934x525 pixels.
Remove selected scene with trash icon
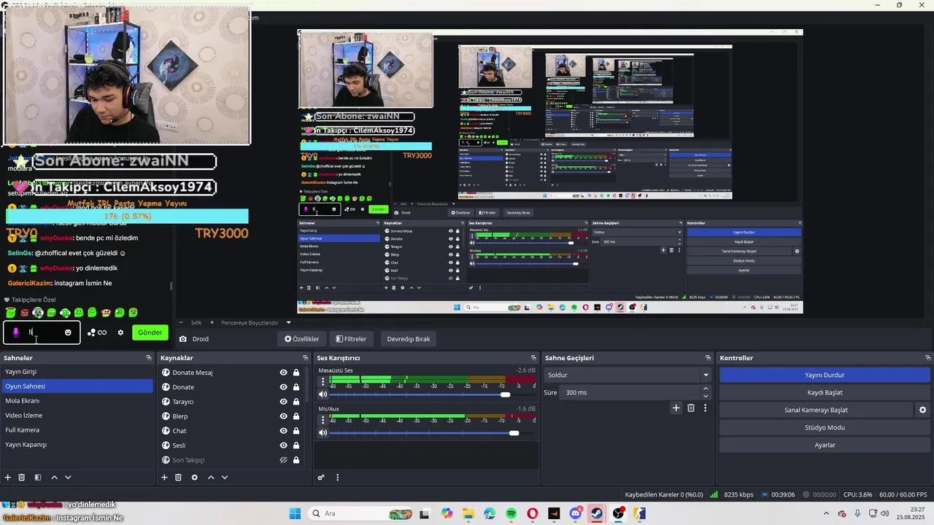point(22,478)
